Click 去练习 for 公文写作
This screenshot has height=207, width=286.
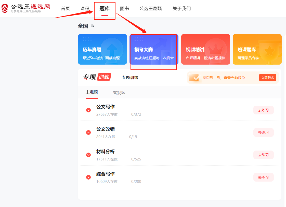point(263,110)
